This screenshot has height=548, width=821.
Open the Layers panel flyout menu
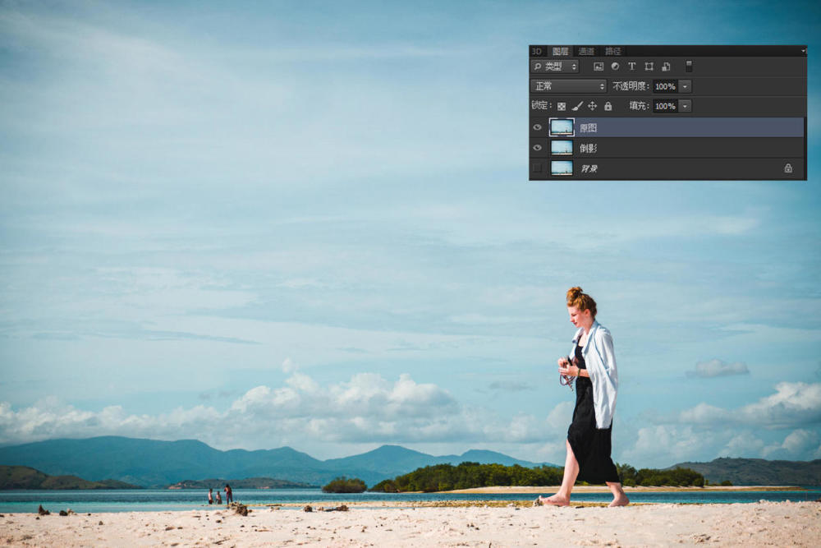pyautogui.click(x=803, y=51)
